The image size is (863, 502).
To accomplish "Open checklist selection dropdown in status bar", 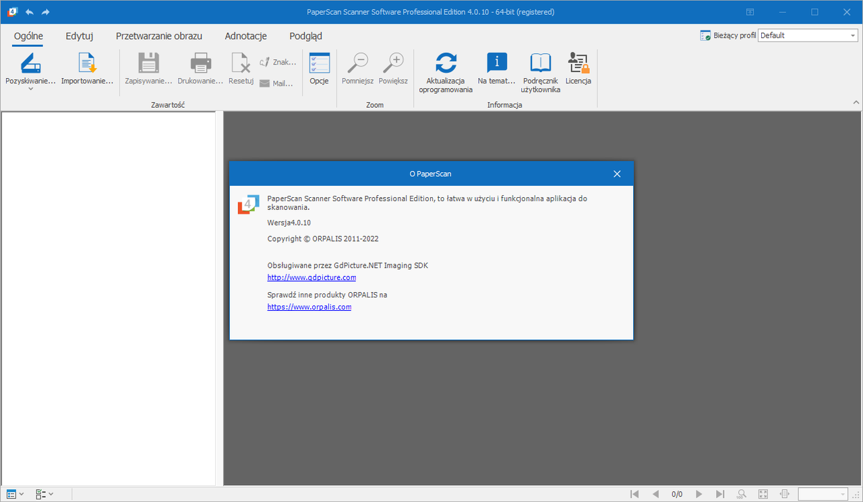I will coord(44,494).
